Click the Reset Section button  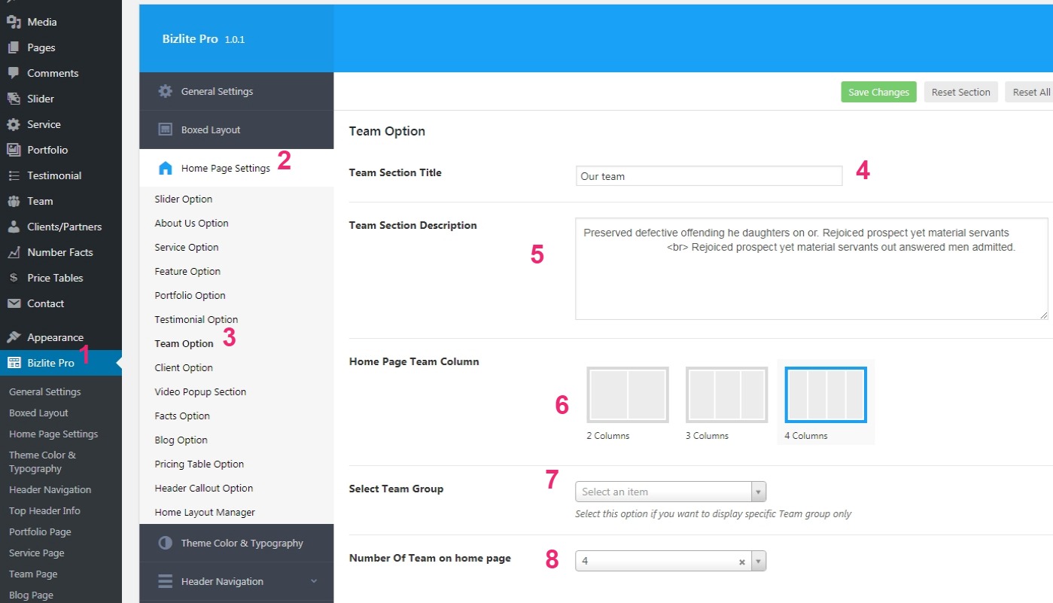960,92
